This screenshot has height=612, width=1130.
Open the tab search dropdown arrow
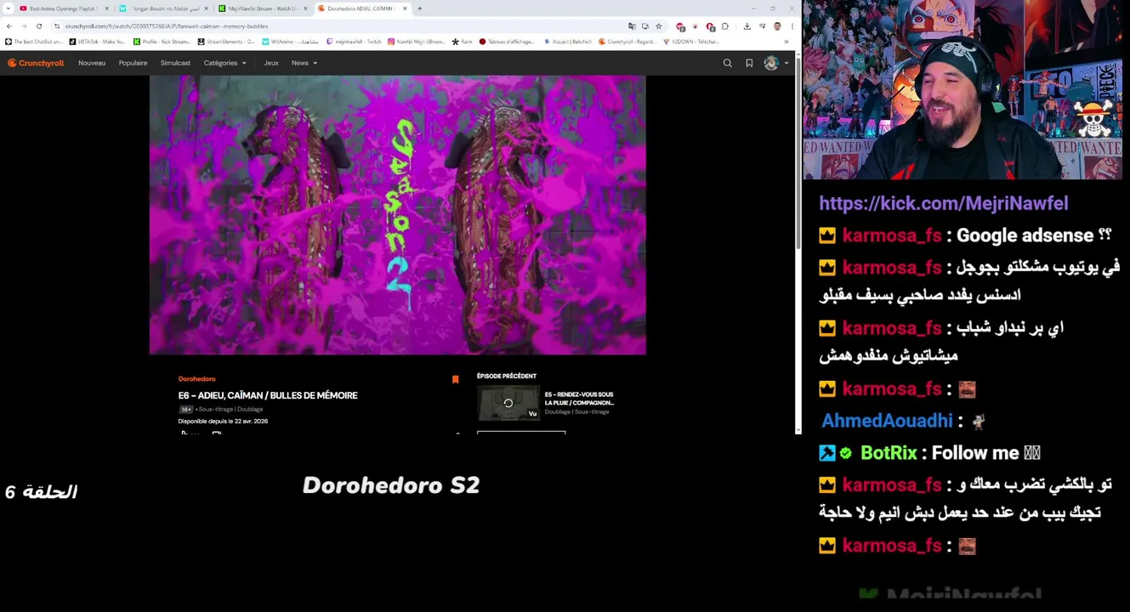click(x=9, y=8)
